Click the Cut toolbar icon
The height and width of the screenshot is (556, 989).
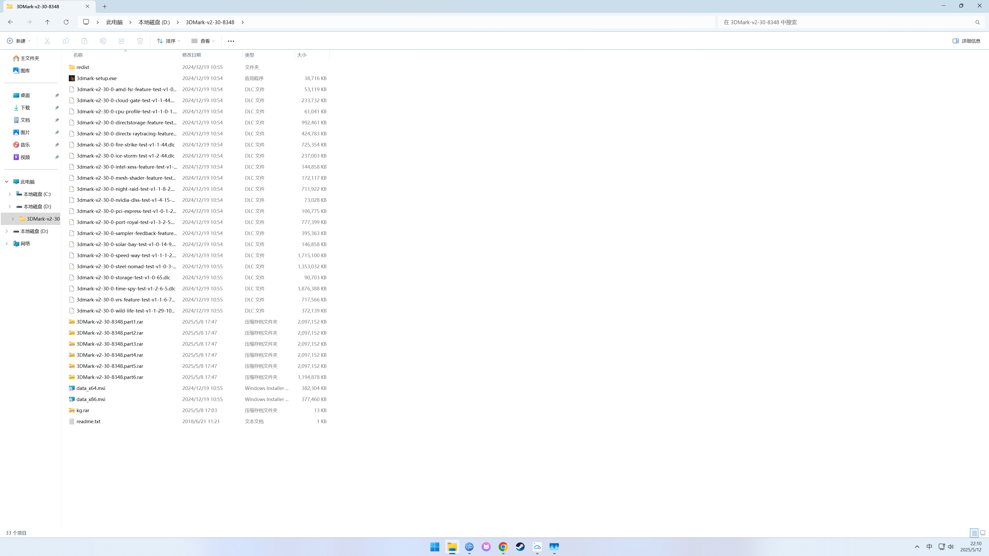pos(47,41)
